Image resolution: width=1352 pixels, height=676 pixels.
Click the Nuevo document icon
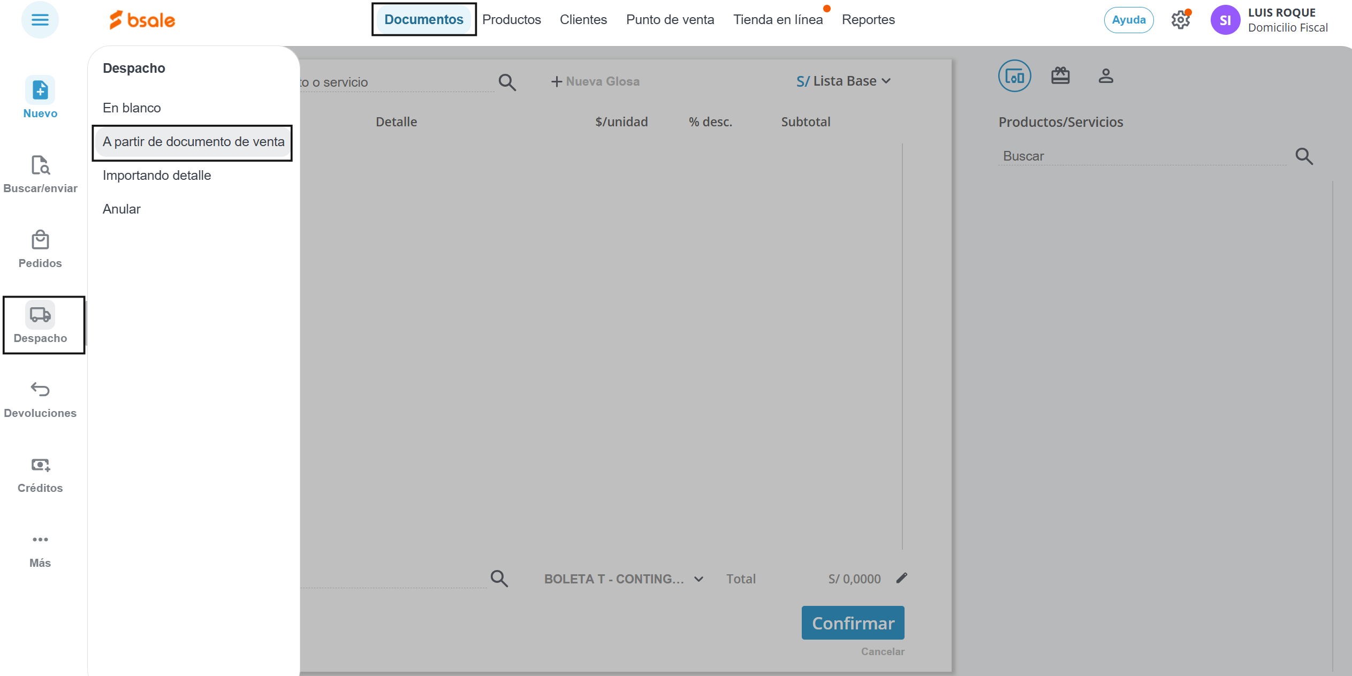[40, 90]
